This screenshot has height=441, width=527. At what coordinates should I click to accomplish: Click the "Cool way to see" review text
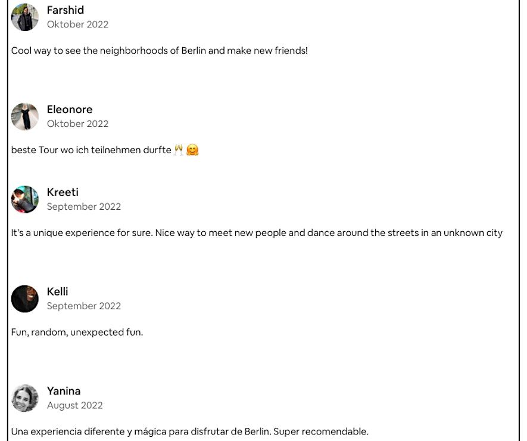160,51
